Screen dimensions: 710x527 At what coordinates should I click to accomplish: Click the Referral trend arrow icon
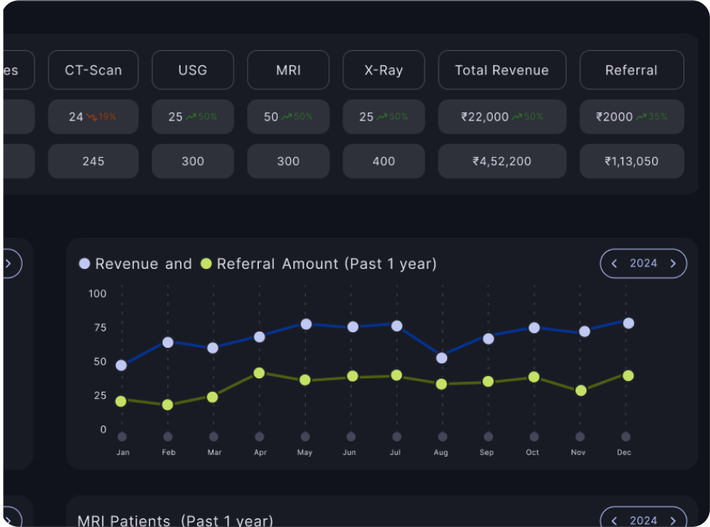(641, 117)
